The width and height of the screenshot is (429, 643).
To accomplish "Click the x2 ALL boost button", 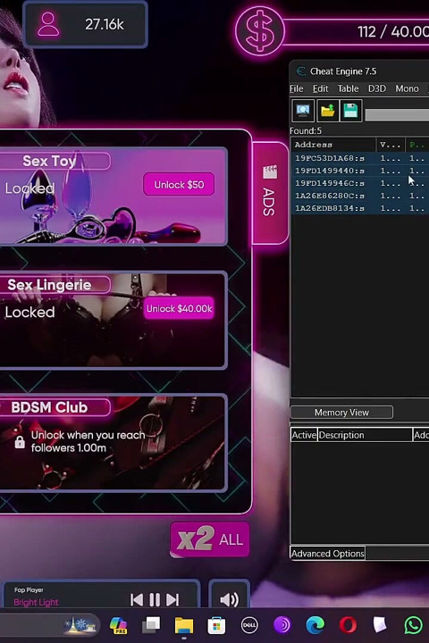I will (x=210, y=539).
